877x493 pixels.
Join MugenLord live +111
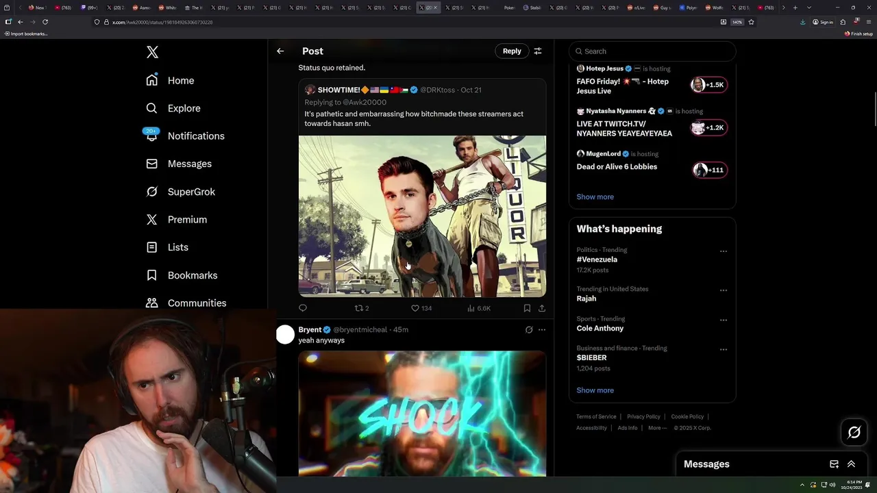pos(709,170)
